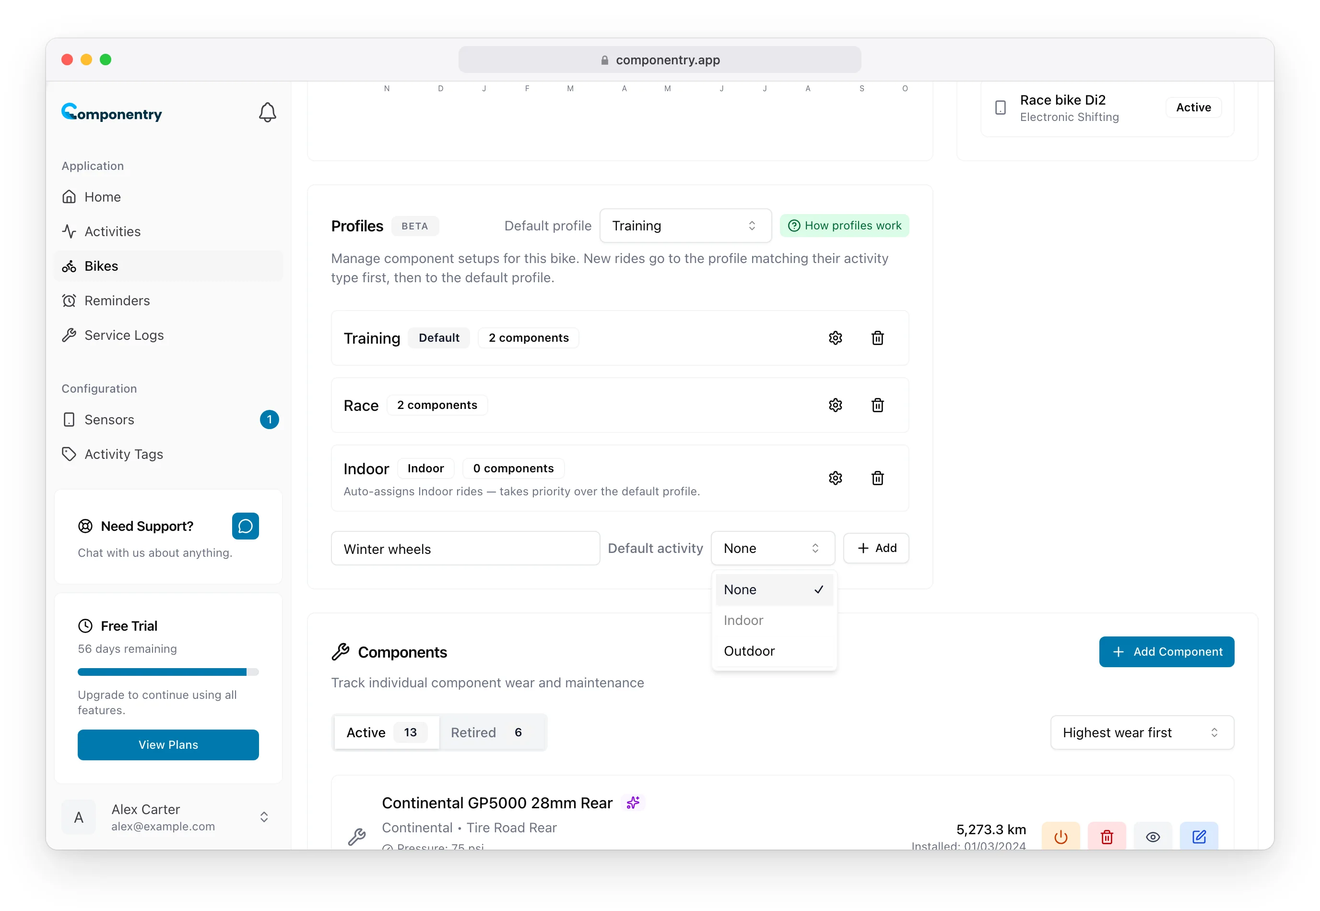The width and height of the screenshot is (1320, 911).
Task: Click Race bike Di2 sensor icon
Action: pyautogui.click(x=1000, y=108)
